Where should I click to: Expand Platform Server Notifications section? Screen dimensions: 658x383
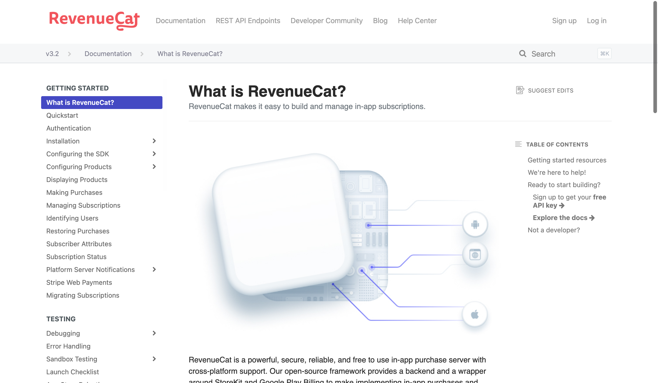click(154, 269)
